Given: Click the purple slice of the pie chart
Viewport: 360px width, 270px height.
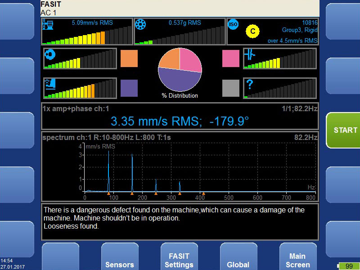Looking at the screenshot, I should click(x=180, y=81).
